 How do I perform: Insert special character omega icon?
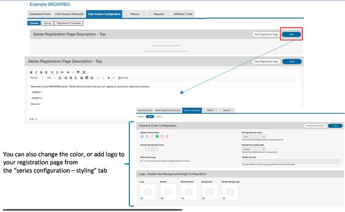[92, 78]
